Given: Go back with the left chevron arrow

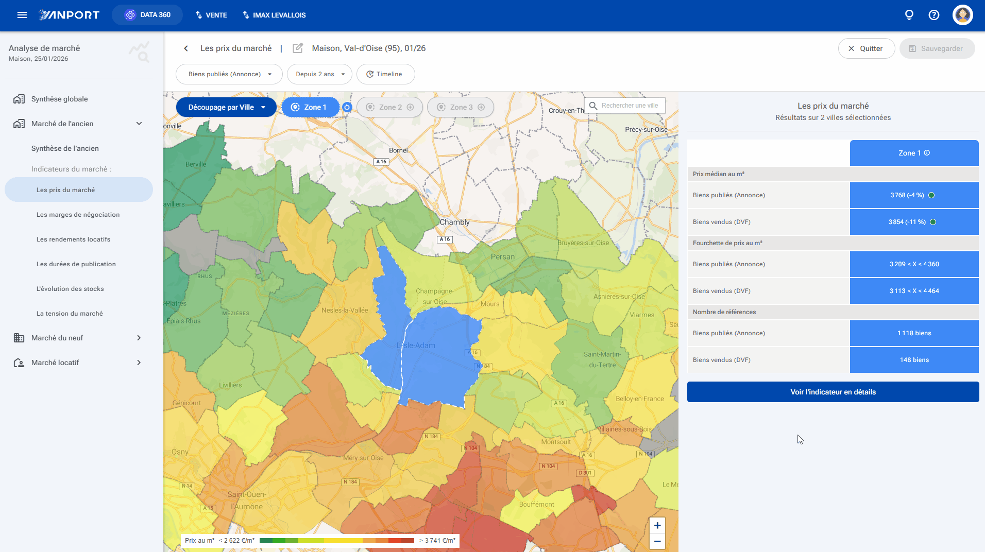Looking at the screenshot, I should pos(186,48).
